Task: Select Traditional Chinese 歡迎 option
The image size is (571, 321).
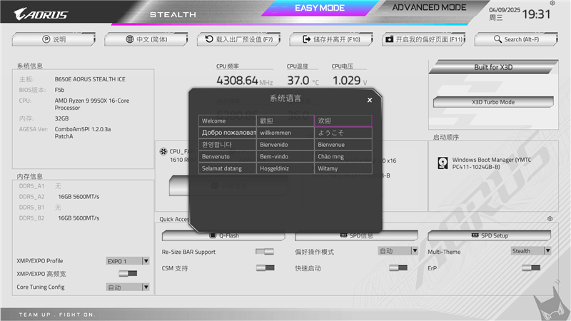Action: click(x=285, y=121)
